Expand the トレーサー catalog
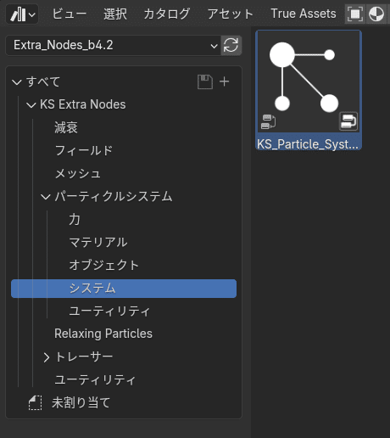The image size is (390, 438). point(47,357)
